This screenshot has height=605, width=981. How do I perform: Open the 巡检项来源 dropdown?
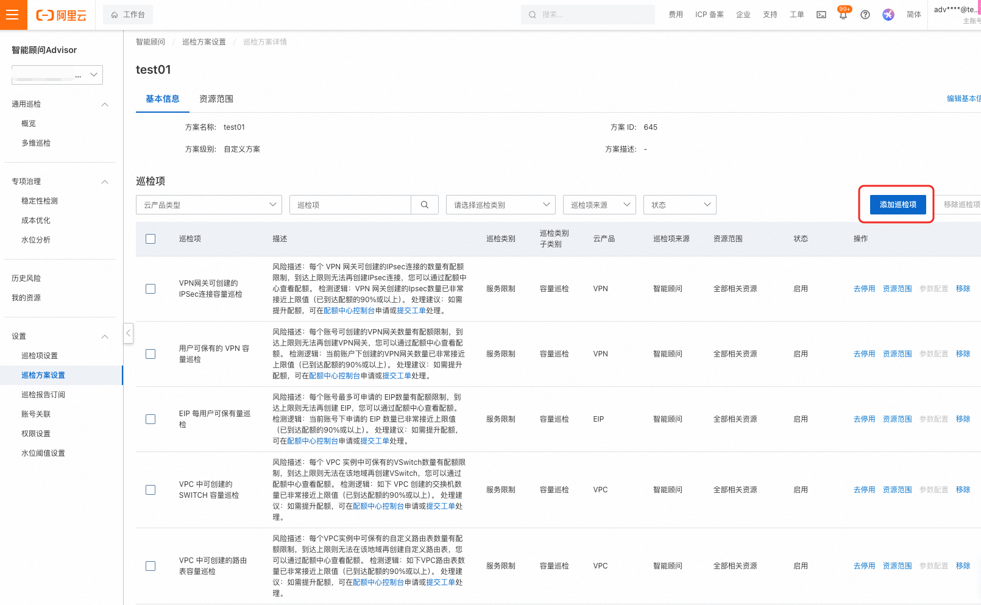tap(600, 205)
